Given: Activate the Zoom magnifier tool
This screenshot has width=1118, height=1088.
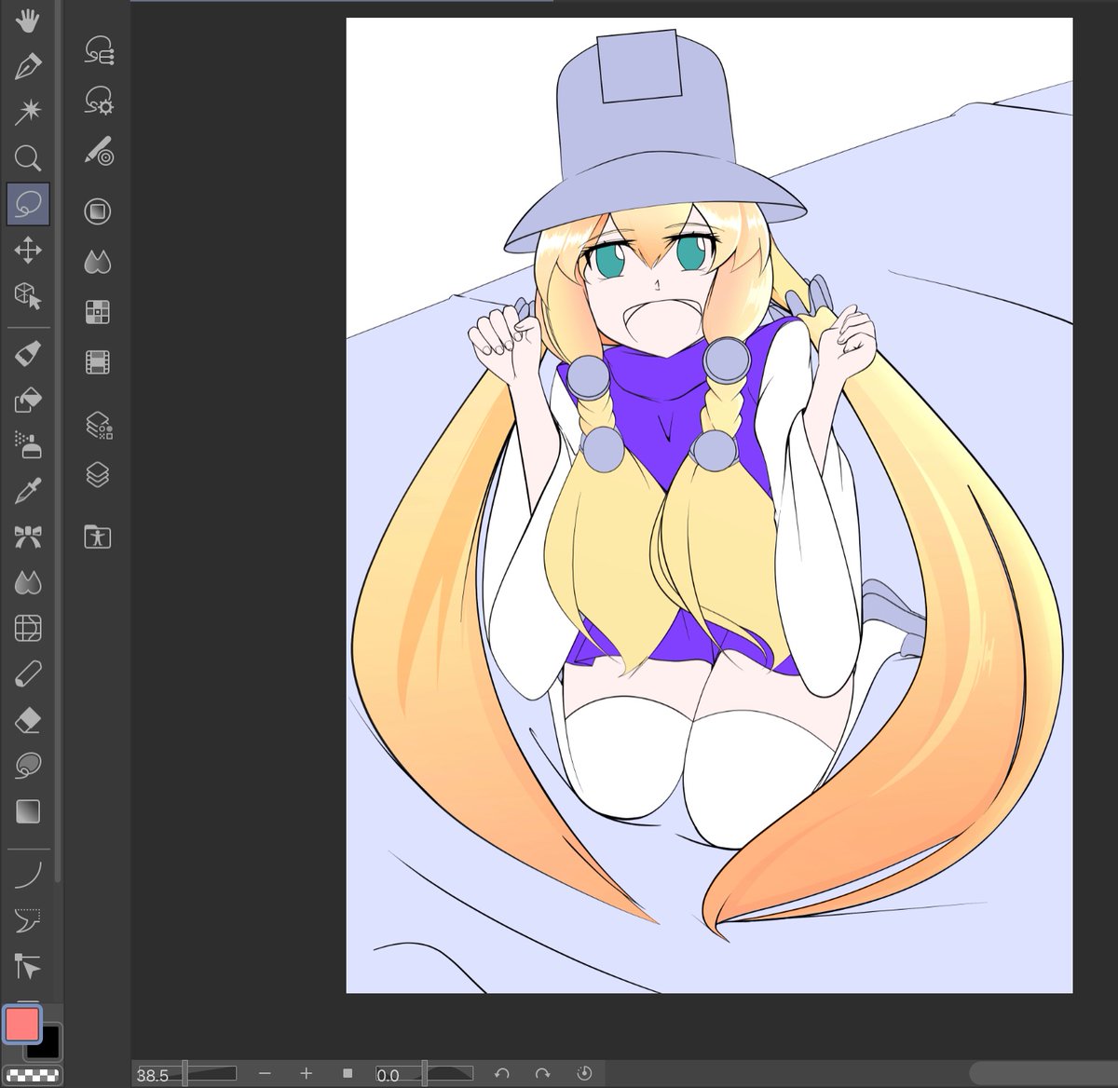Looking at the screenshot, I should pyautogui.click(x=28, y=158).
